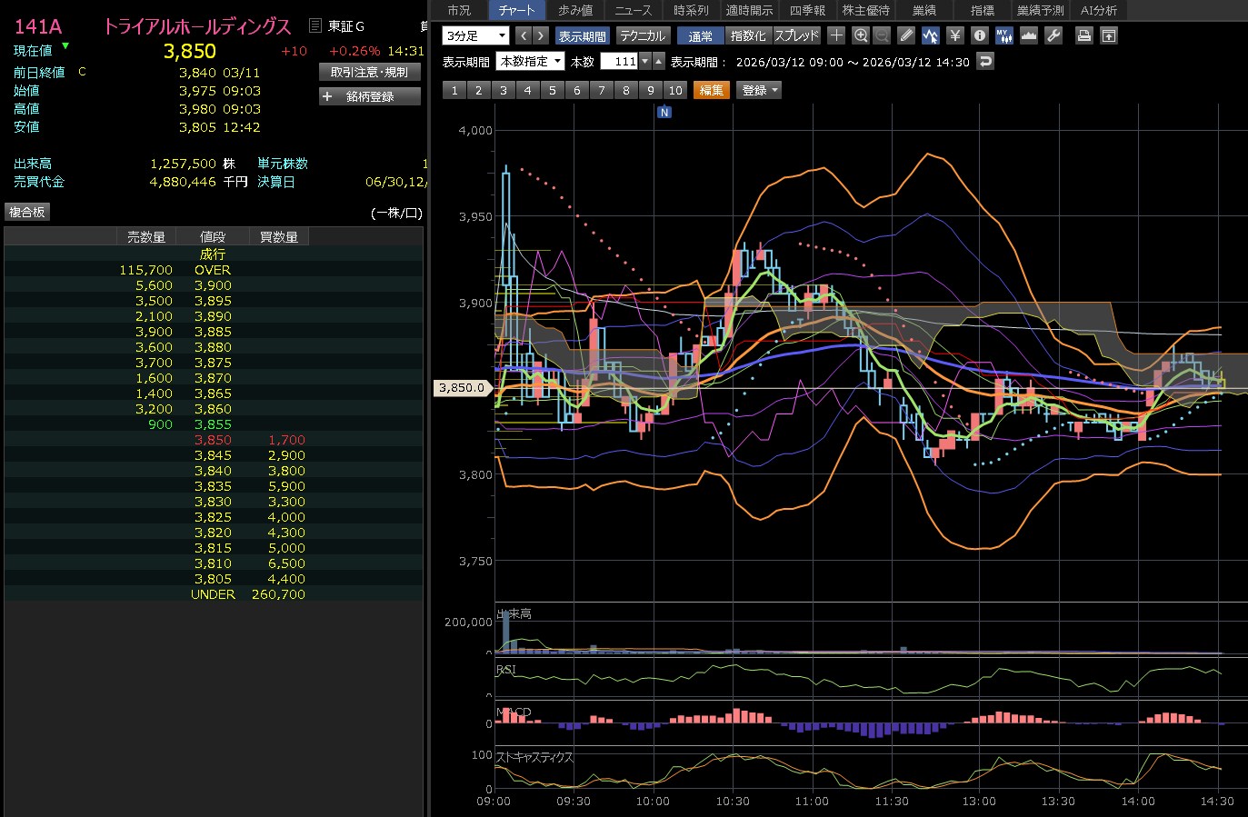Expand the 登録 dropdown menu
Viewport: 1248px width, 817px height.
[760, 90]
